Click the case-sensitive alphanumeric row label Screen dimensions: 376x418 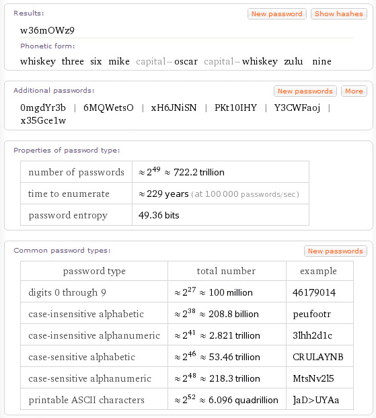89,378
